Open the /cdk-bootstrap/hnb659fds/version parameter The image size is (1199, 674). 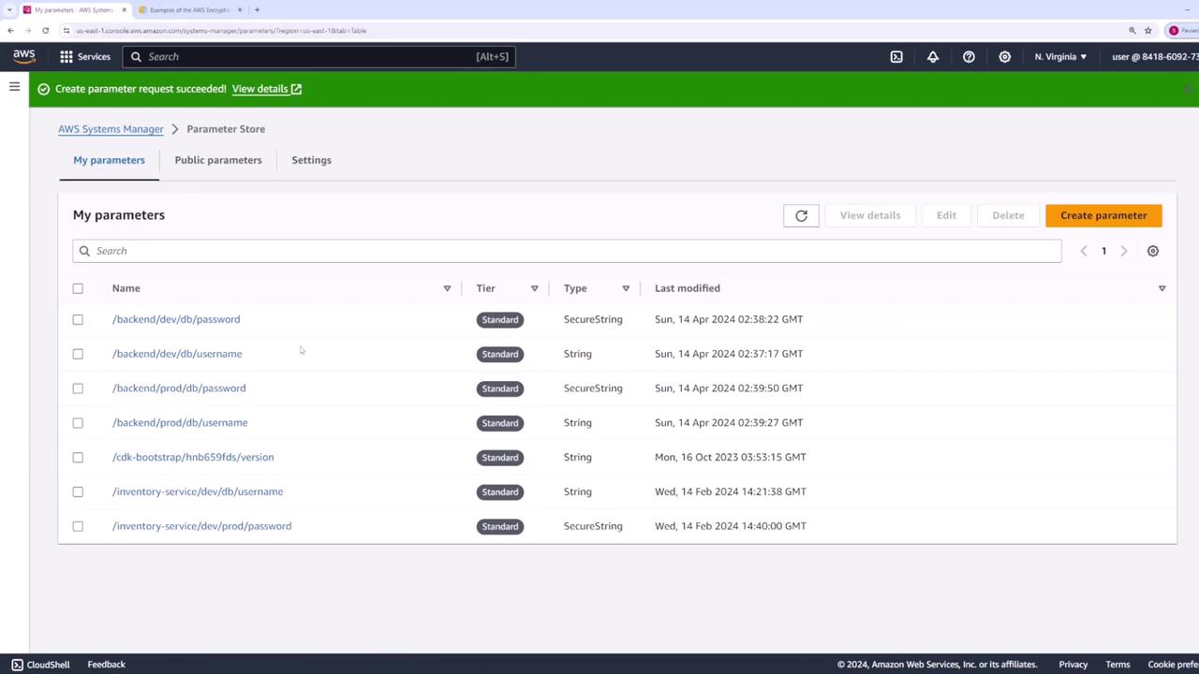click(x=193, y=458)
